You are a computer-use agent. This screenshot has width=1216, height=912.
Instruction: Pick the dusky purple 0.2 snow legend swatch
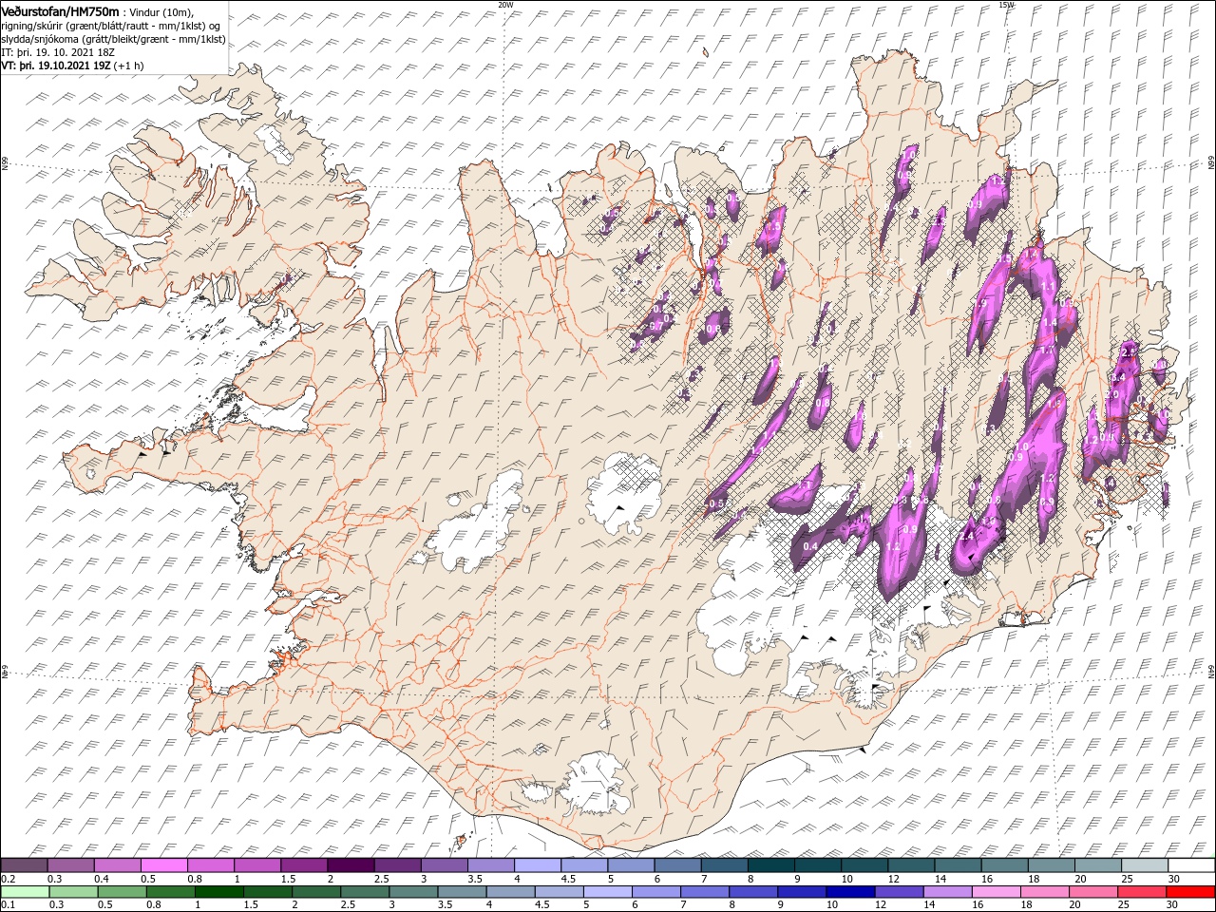pyautogui.click(x=24, y=864)
